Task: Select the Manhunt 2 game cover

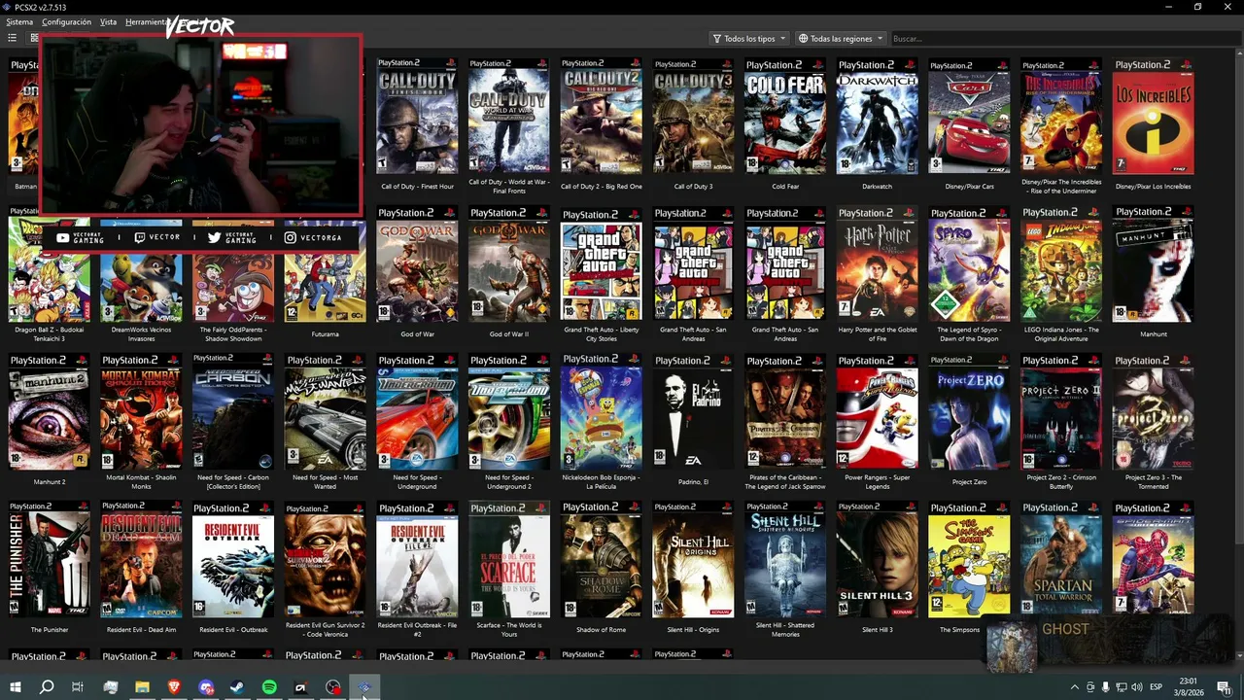Action: [49, 412]
